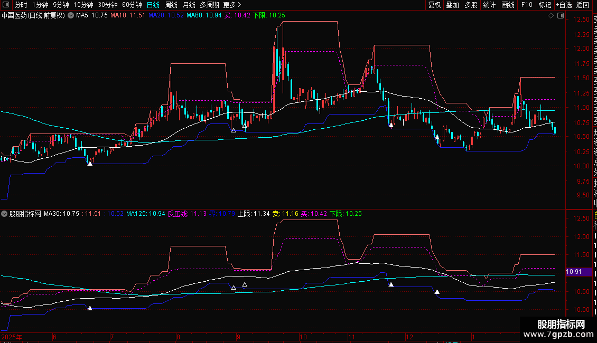The height and width of the screenshot is (343, 597).
Task: Click the 返回 back button
Action: (x=583, y=5)
